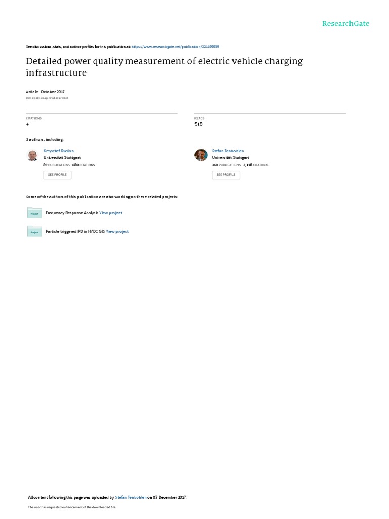Open the researchgate.net publication URL link
Screen dimensions: 389x519
pyautogui.click(x=175, y=47)
